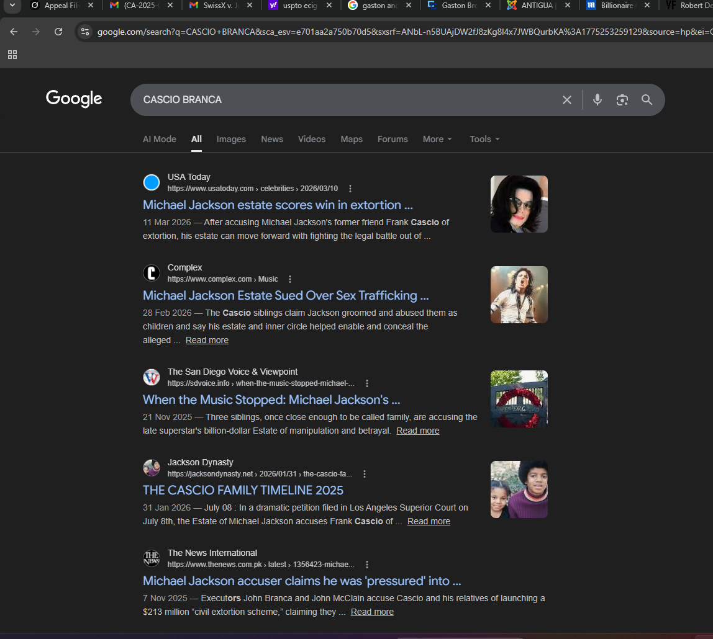Switch to the News results tab
713x639 pixels.
272,139
